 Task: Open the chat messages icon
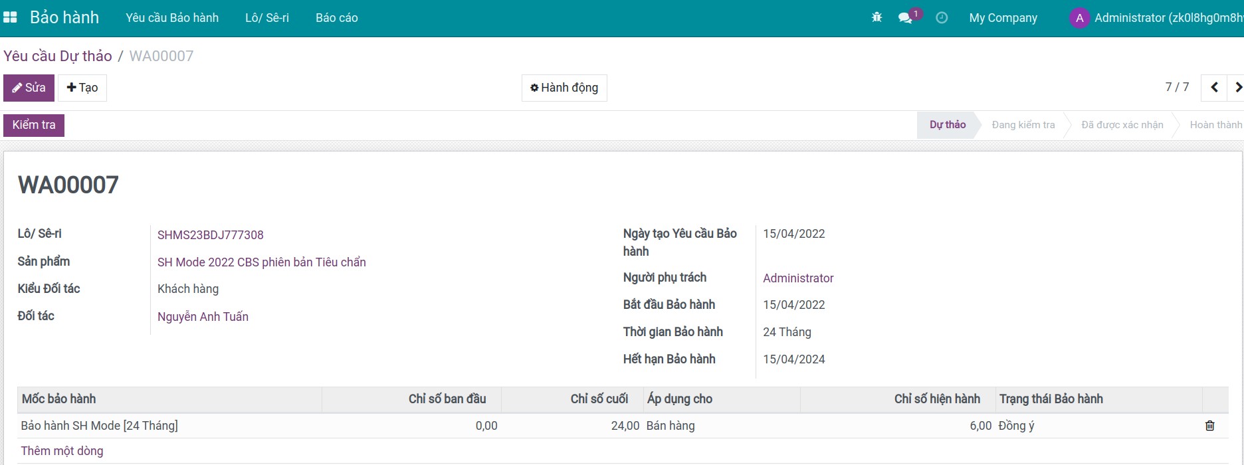(905, 18)
